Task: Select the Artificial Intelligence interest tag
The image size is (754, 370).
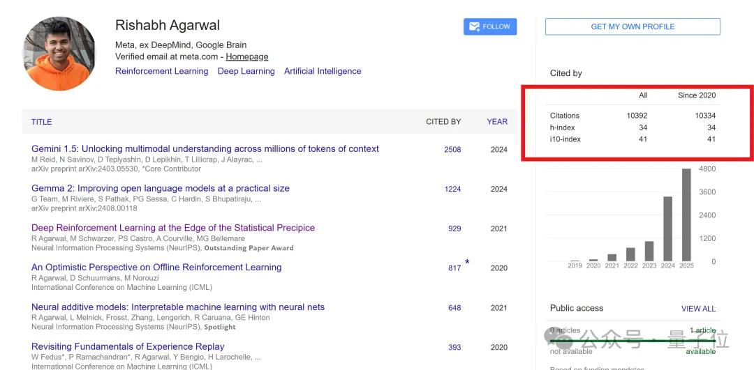Action: click(323, 71)
